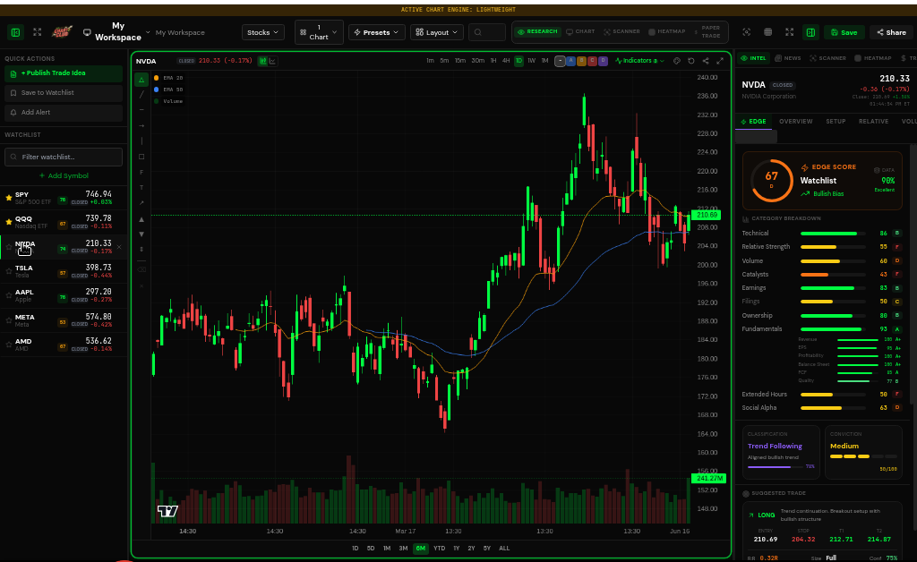This screenshot has width=917, height=562.
Task: Click the focus scan icon near Save
Action: (746, 33)
